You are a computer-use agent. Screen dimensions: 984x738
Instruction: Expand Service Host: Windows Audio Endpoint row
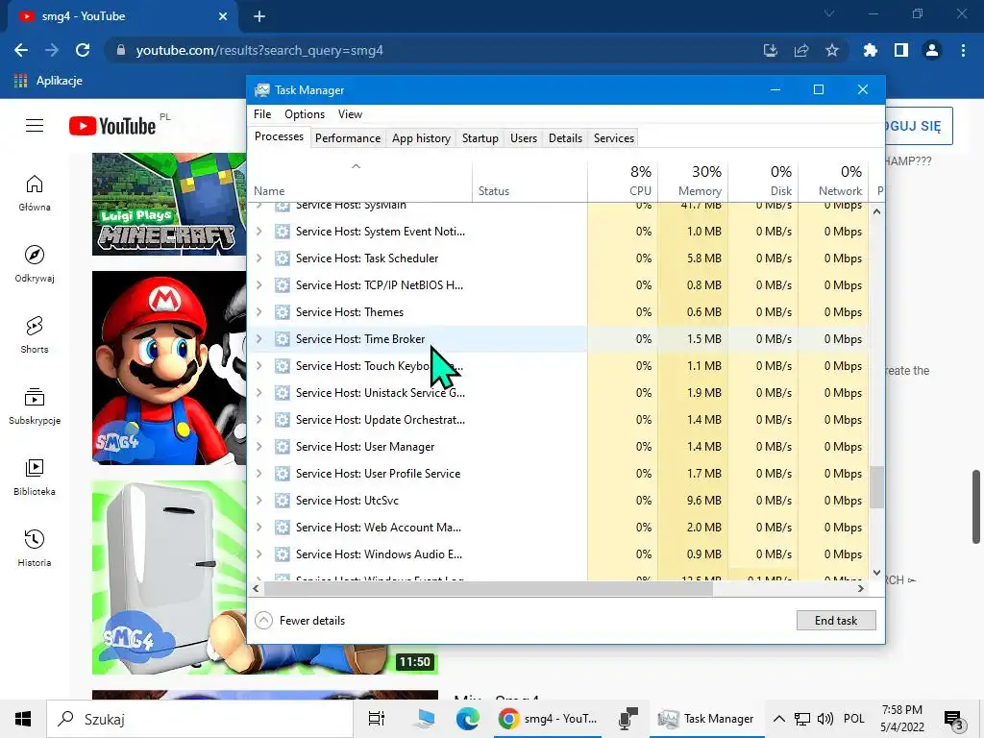(x=259, y=554)
